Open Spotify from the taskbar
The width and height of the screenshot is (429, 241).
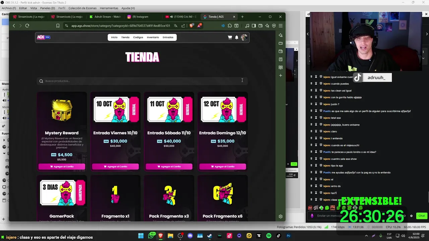coord(269,236)
